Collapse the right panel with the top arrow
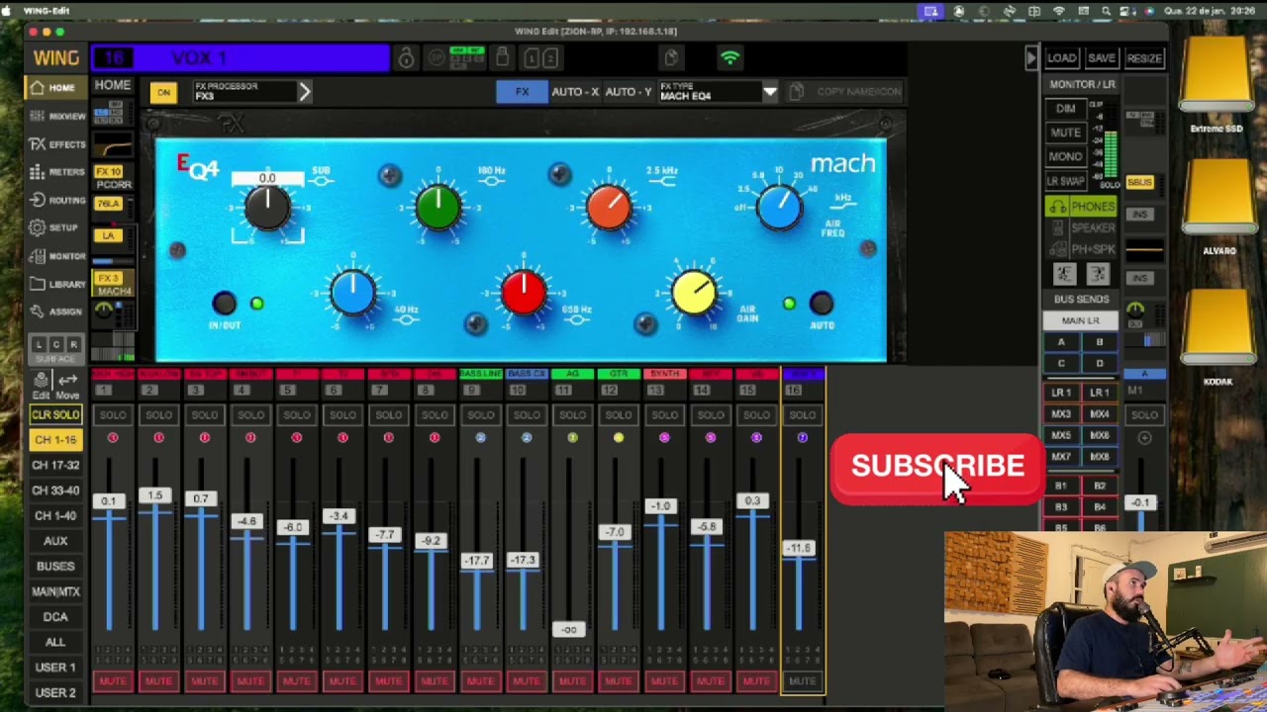This screenshot has height=712, width=1267. (1030, 58)
